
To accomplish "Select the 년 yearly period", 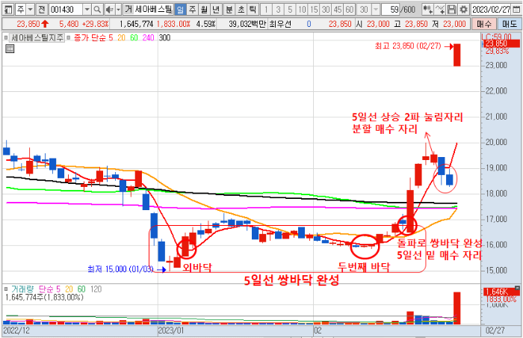I will pyautogui.click(x=216, y=10).
